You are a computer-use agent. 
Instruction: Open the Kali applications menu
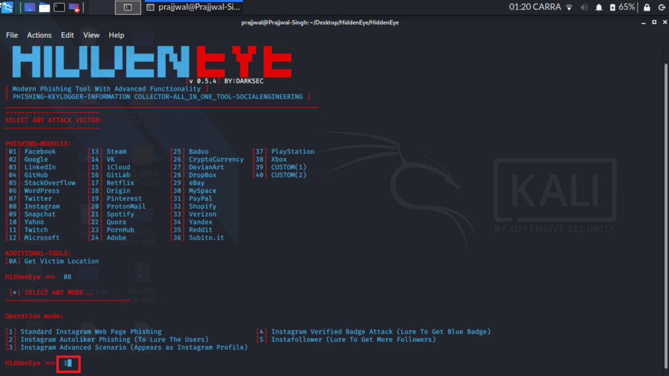7,7
